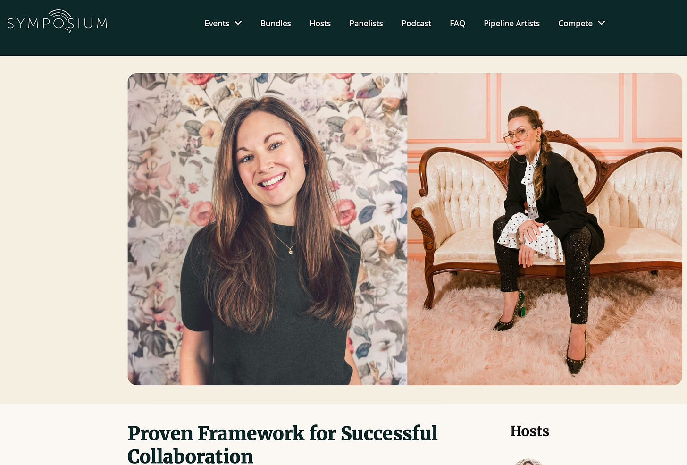Visit the FAQ section
This screenshot has height=465, width=687.
tap(457, 23)
